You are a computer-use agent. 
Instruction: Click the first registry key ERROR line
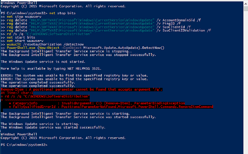point(74,75)
